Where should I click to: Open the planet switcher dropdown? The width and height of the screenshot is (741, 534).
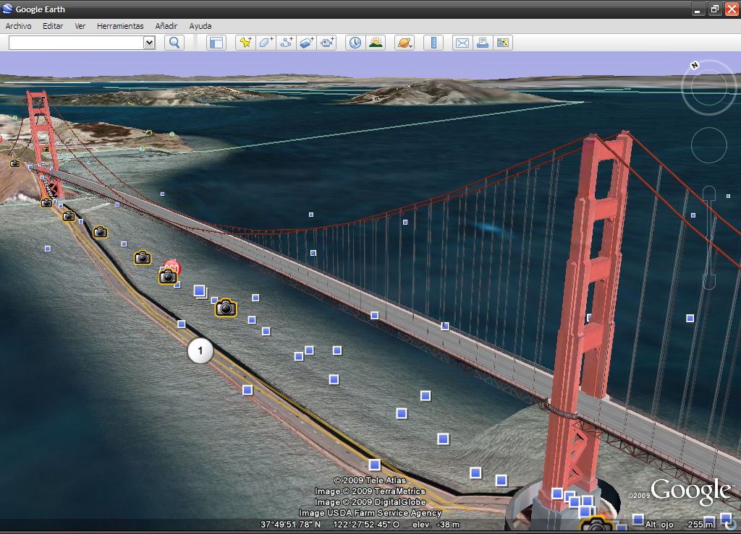tap(405, 43)
